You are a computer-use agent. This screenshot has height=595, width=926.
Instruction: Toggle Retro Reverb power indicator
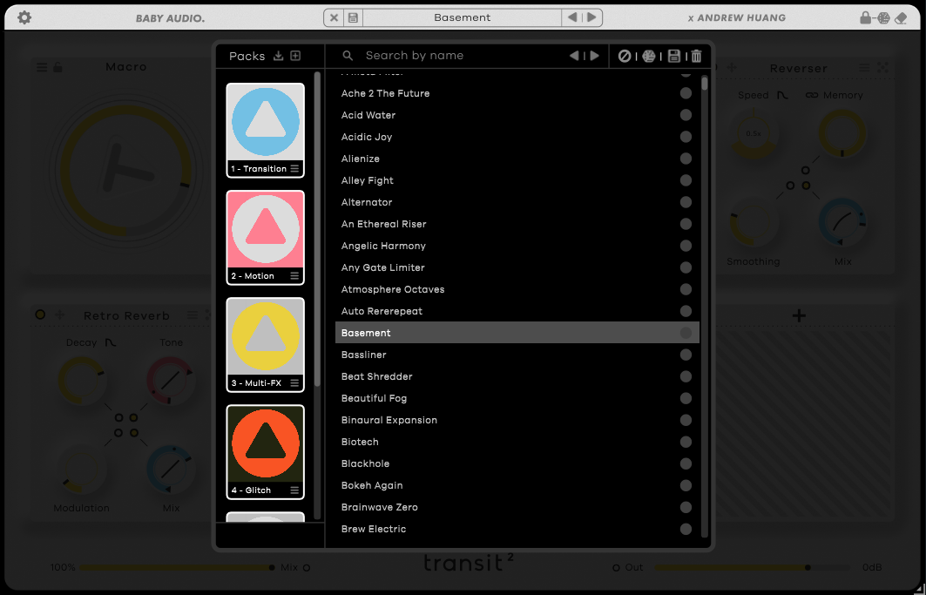tap(40, 315)
